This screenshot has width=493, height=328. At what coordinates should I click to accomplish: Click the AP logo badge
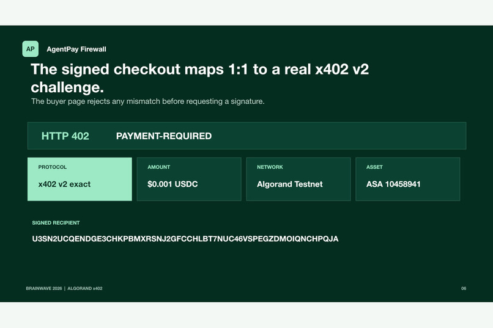(31, 49)
